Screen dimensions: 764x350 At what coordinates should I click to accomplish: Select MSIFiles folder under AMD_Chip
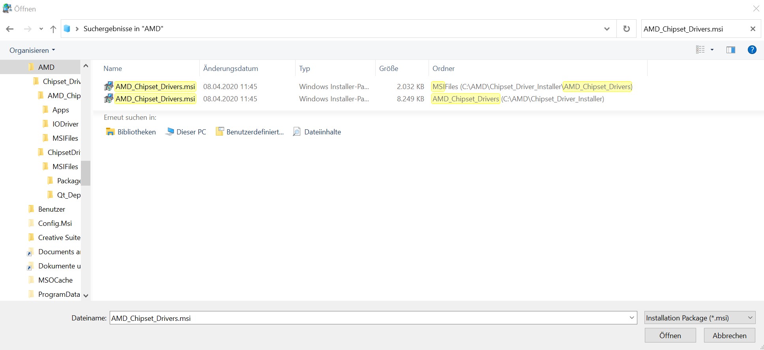pos(61,138)
